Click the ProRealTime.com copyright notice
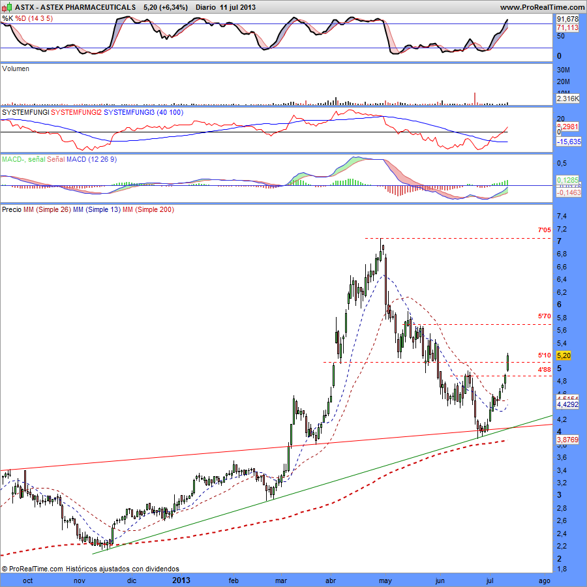The height and width of the screenshot is (587, 587). tap(91, 569)
